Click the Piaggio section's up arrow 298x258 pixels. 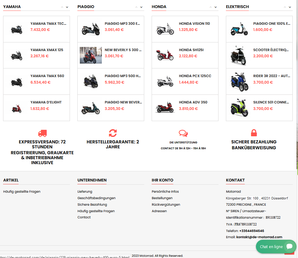pos(136,7)
